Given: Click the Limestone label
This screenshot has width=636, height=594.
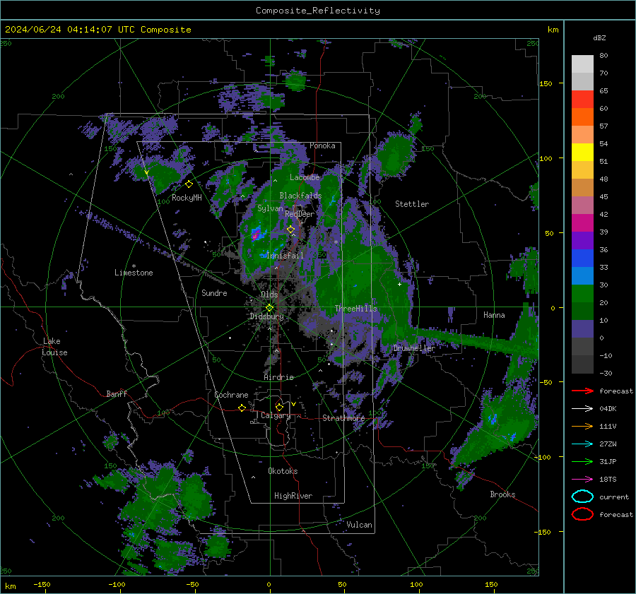Looking at the screenshot, I should (x=134, y=273).
